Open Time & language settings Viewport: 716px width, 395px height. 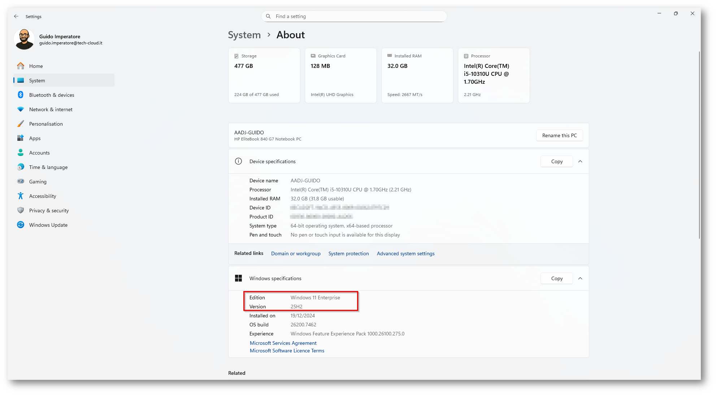48,167
